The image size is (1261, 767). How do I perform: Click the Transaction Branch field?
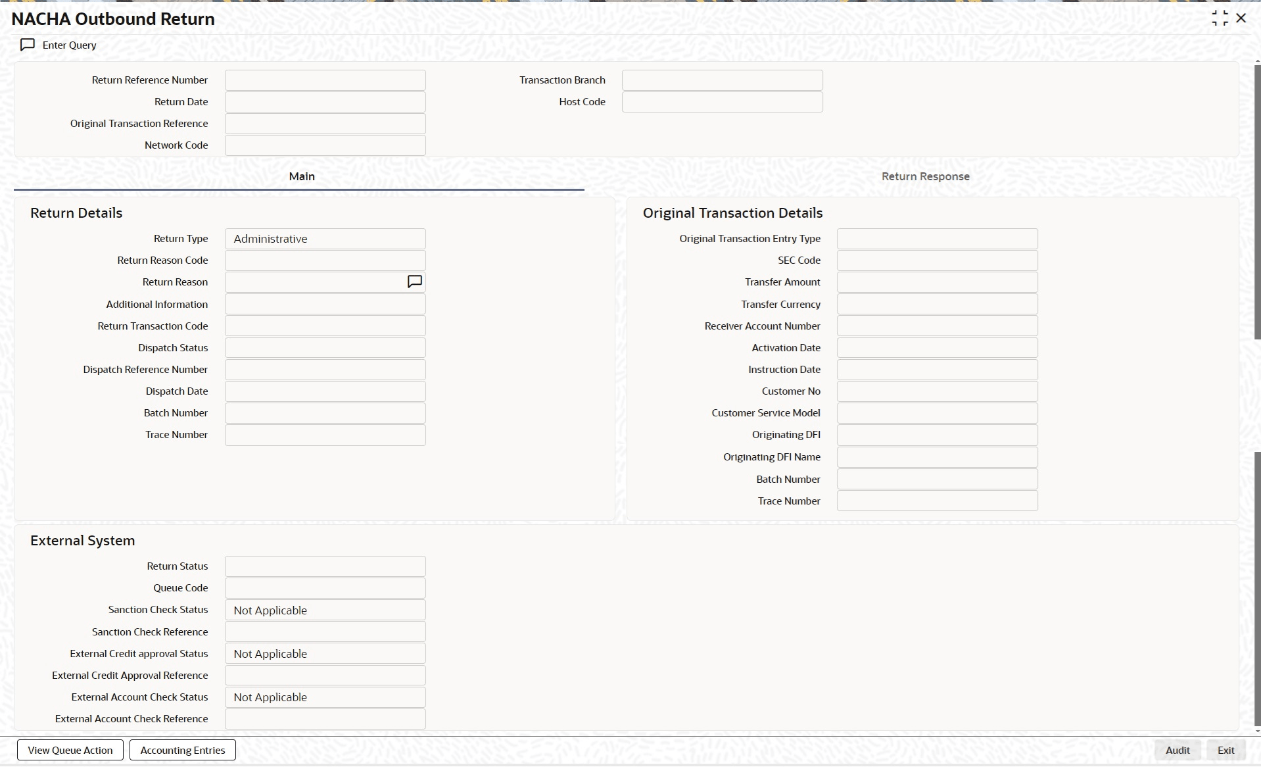pos(723,80)
